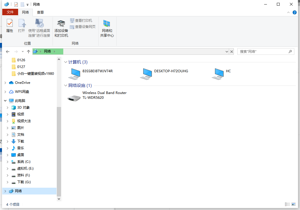The image size is (300, 210).
Task: Minimize the ribbon chevron
Action: click(x=288, y=13)
